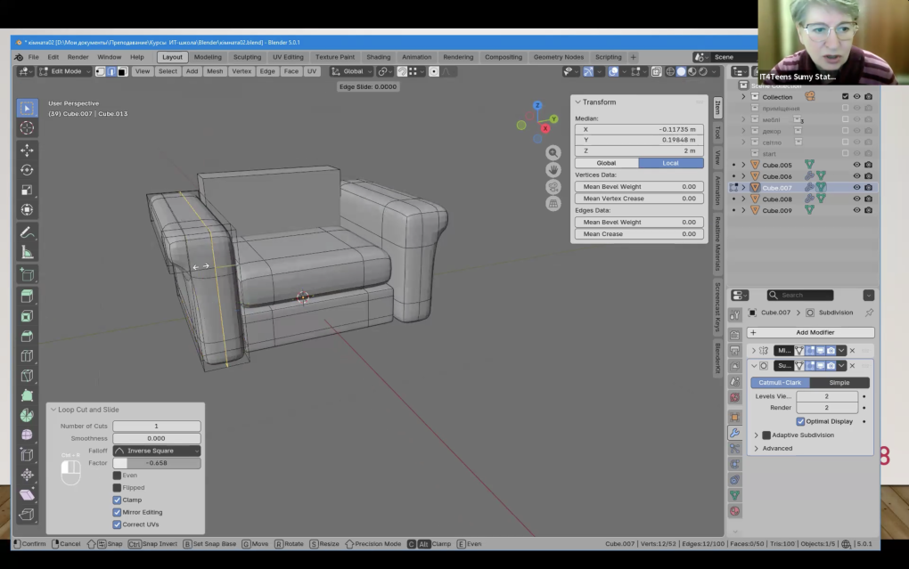Select the Extrude Region tool
This screenshot has height=569, width=909.
tap(27, 296)
